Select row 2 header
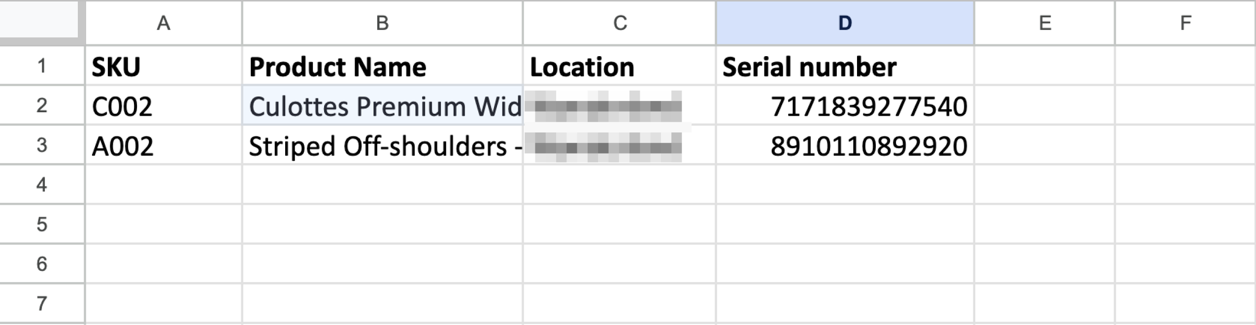 pyautogui.click(x=42, y=105)
